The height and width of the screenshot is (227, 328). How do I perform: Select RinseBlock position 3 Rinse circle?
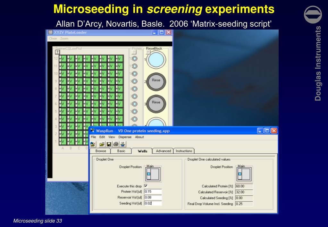tap(156, 104)
